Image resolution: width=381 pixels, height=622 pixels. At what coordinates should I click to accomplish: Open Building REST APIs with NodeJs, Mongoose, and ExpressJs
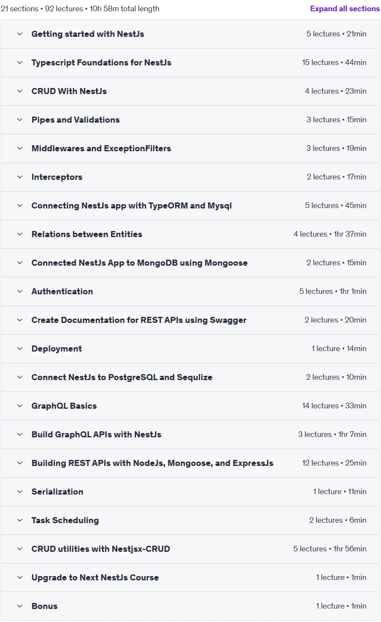(x=190, y=463)
